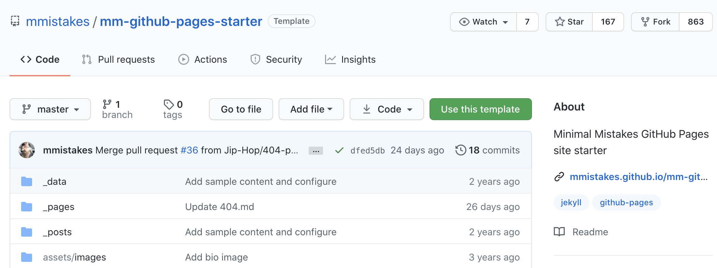
Task: Click the Security shield icon
Action: (x=255, y=59)
